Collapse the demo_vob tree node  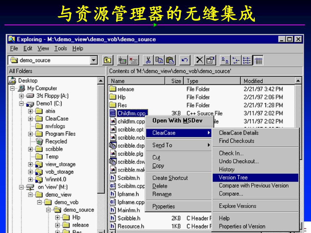point(39,202)
